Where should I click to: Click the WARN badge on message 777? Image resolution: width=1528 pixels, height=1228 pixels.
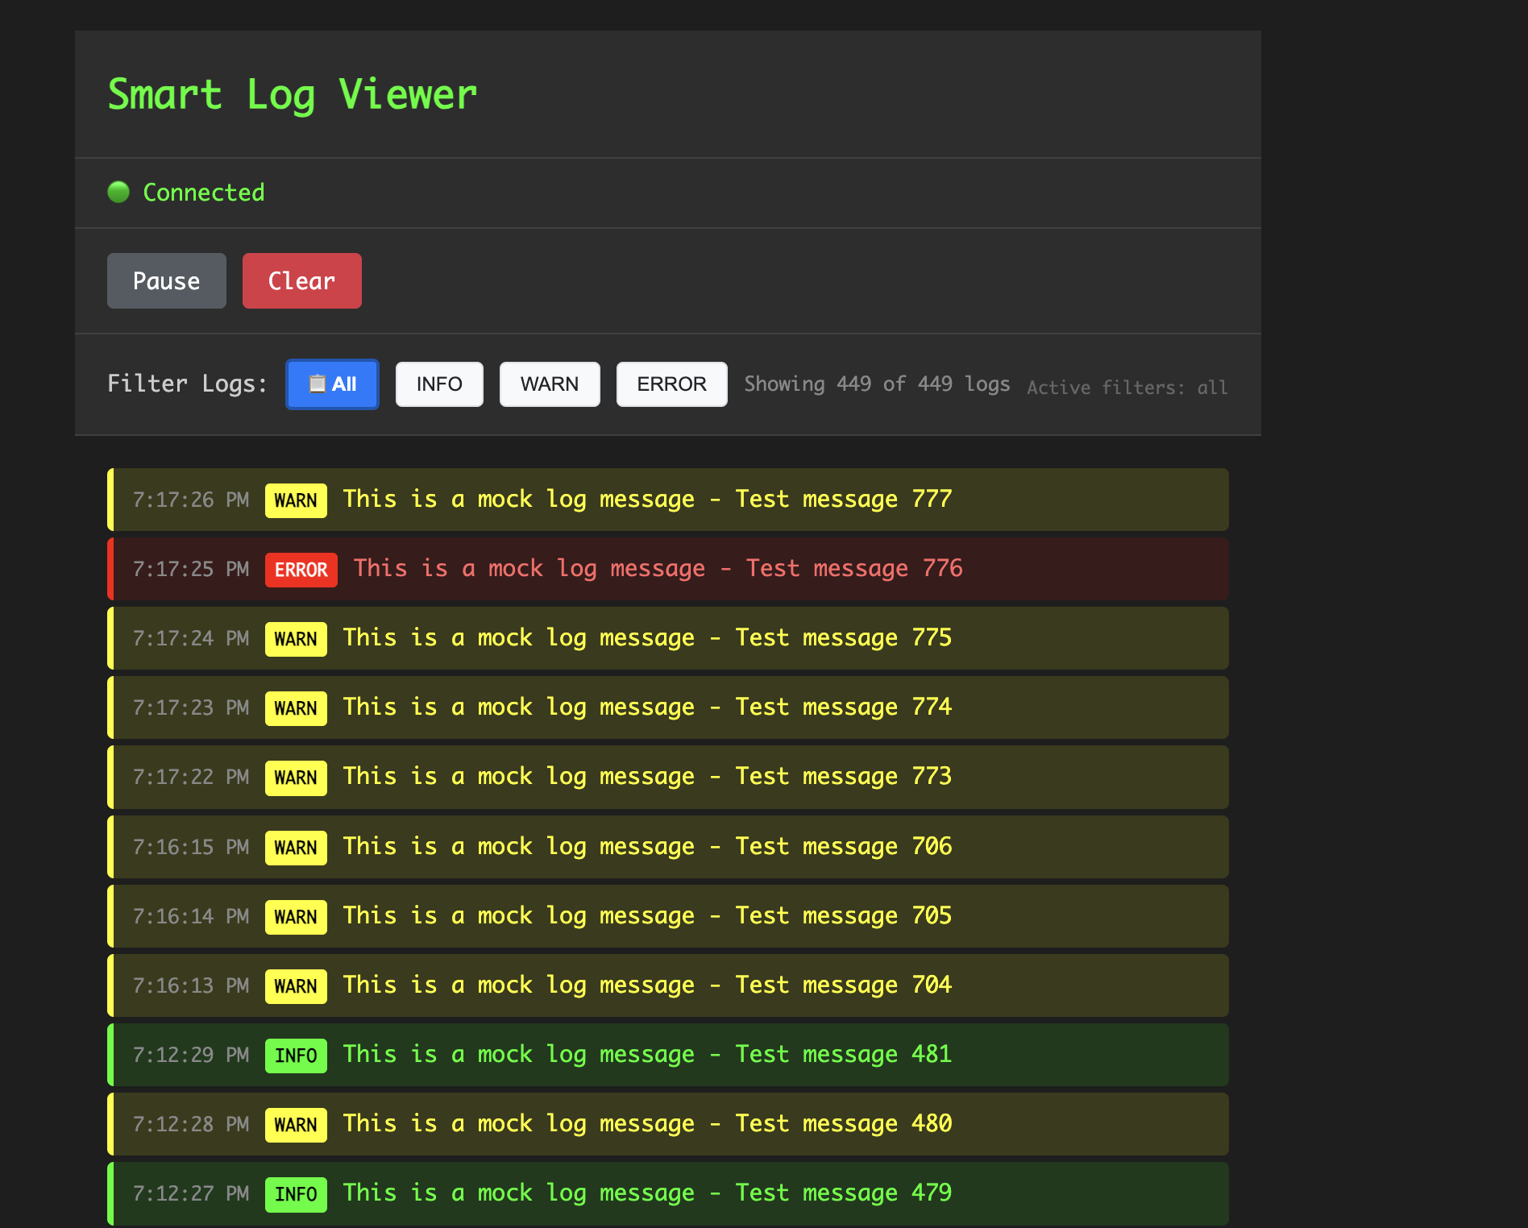coord(296,500)
